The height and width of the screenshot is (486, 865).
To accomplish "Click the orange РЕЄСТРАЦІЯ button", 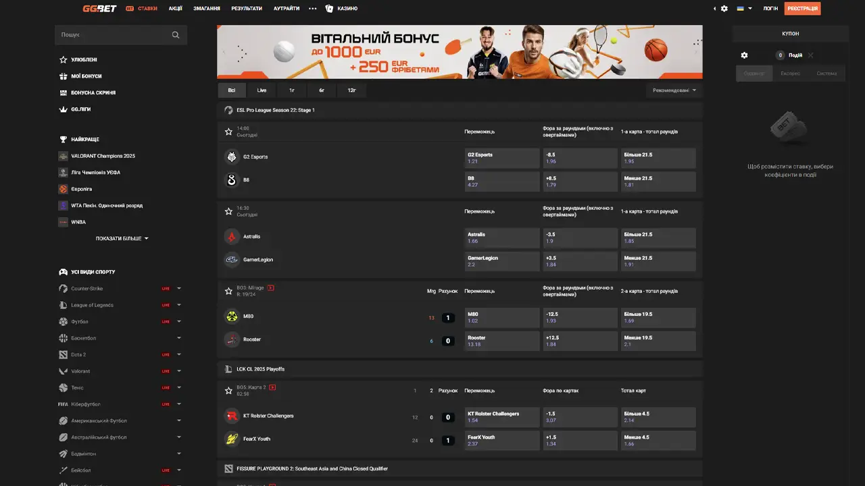I will 802,9.
